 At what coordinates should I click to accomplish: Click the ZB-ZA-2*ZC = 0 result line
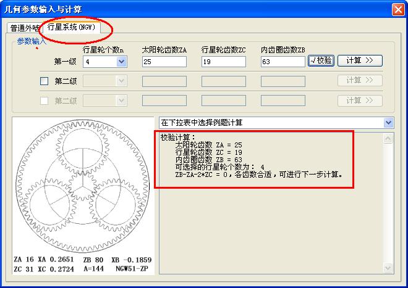[259, 175]
